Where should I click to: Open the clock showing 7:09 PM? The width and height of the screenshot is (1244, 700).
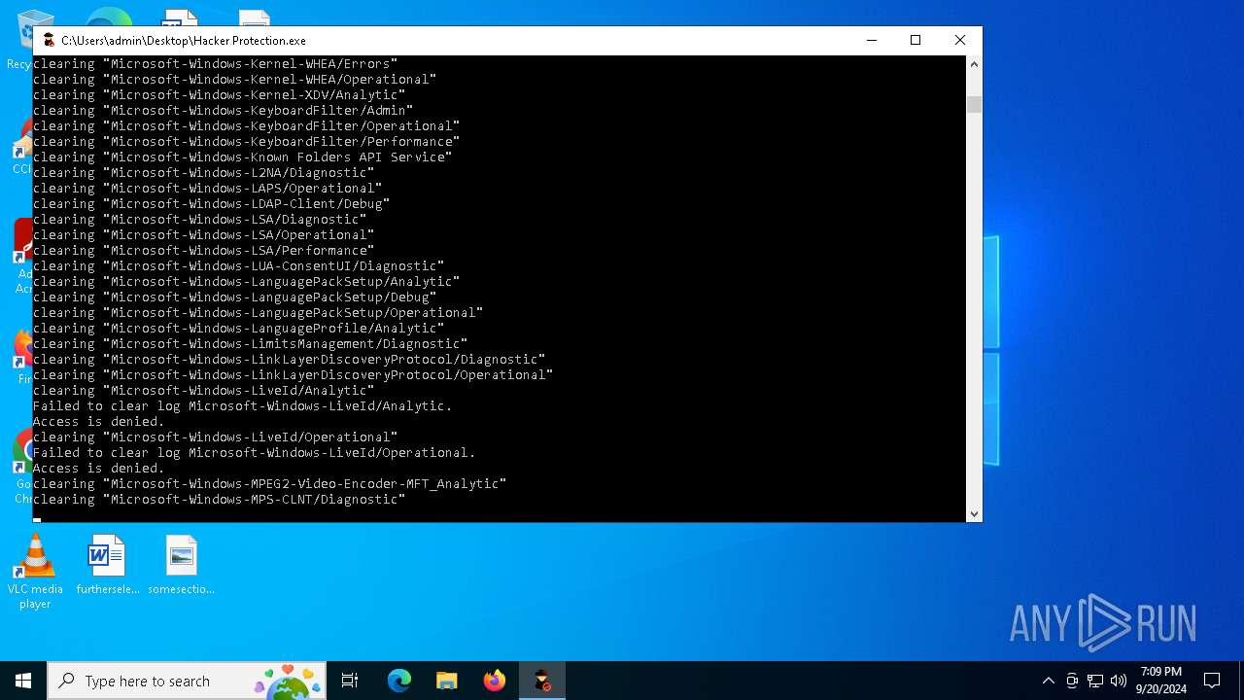pos(1160,681)
